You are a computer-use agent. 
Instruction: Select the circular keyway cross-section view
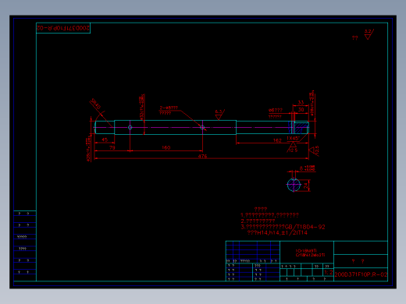pyautogui.click(x=294, y=185)
